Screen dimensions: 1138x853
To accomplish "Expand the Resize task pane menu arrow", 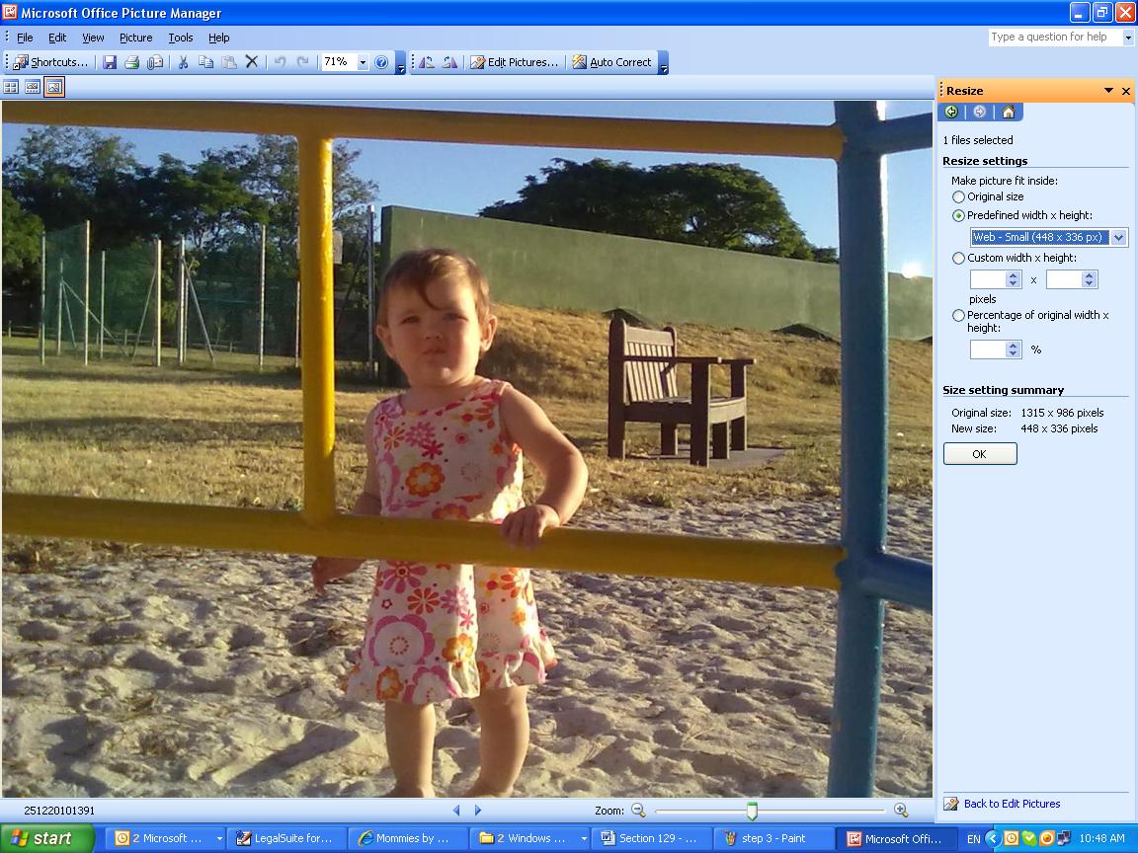I will point(1109,91).
